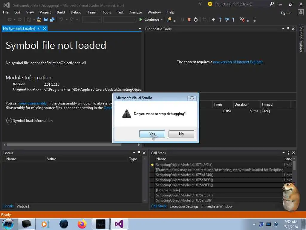Click Yes to stop debugging
306x230 pixels.
[152, 134]
